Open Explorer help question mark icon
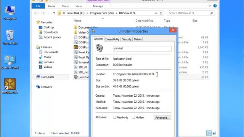244x137 pixels. click(x=215, y=6)
